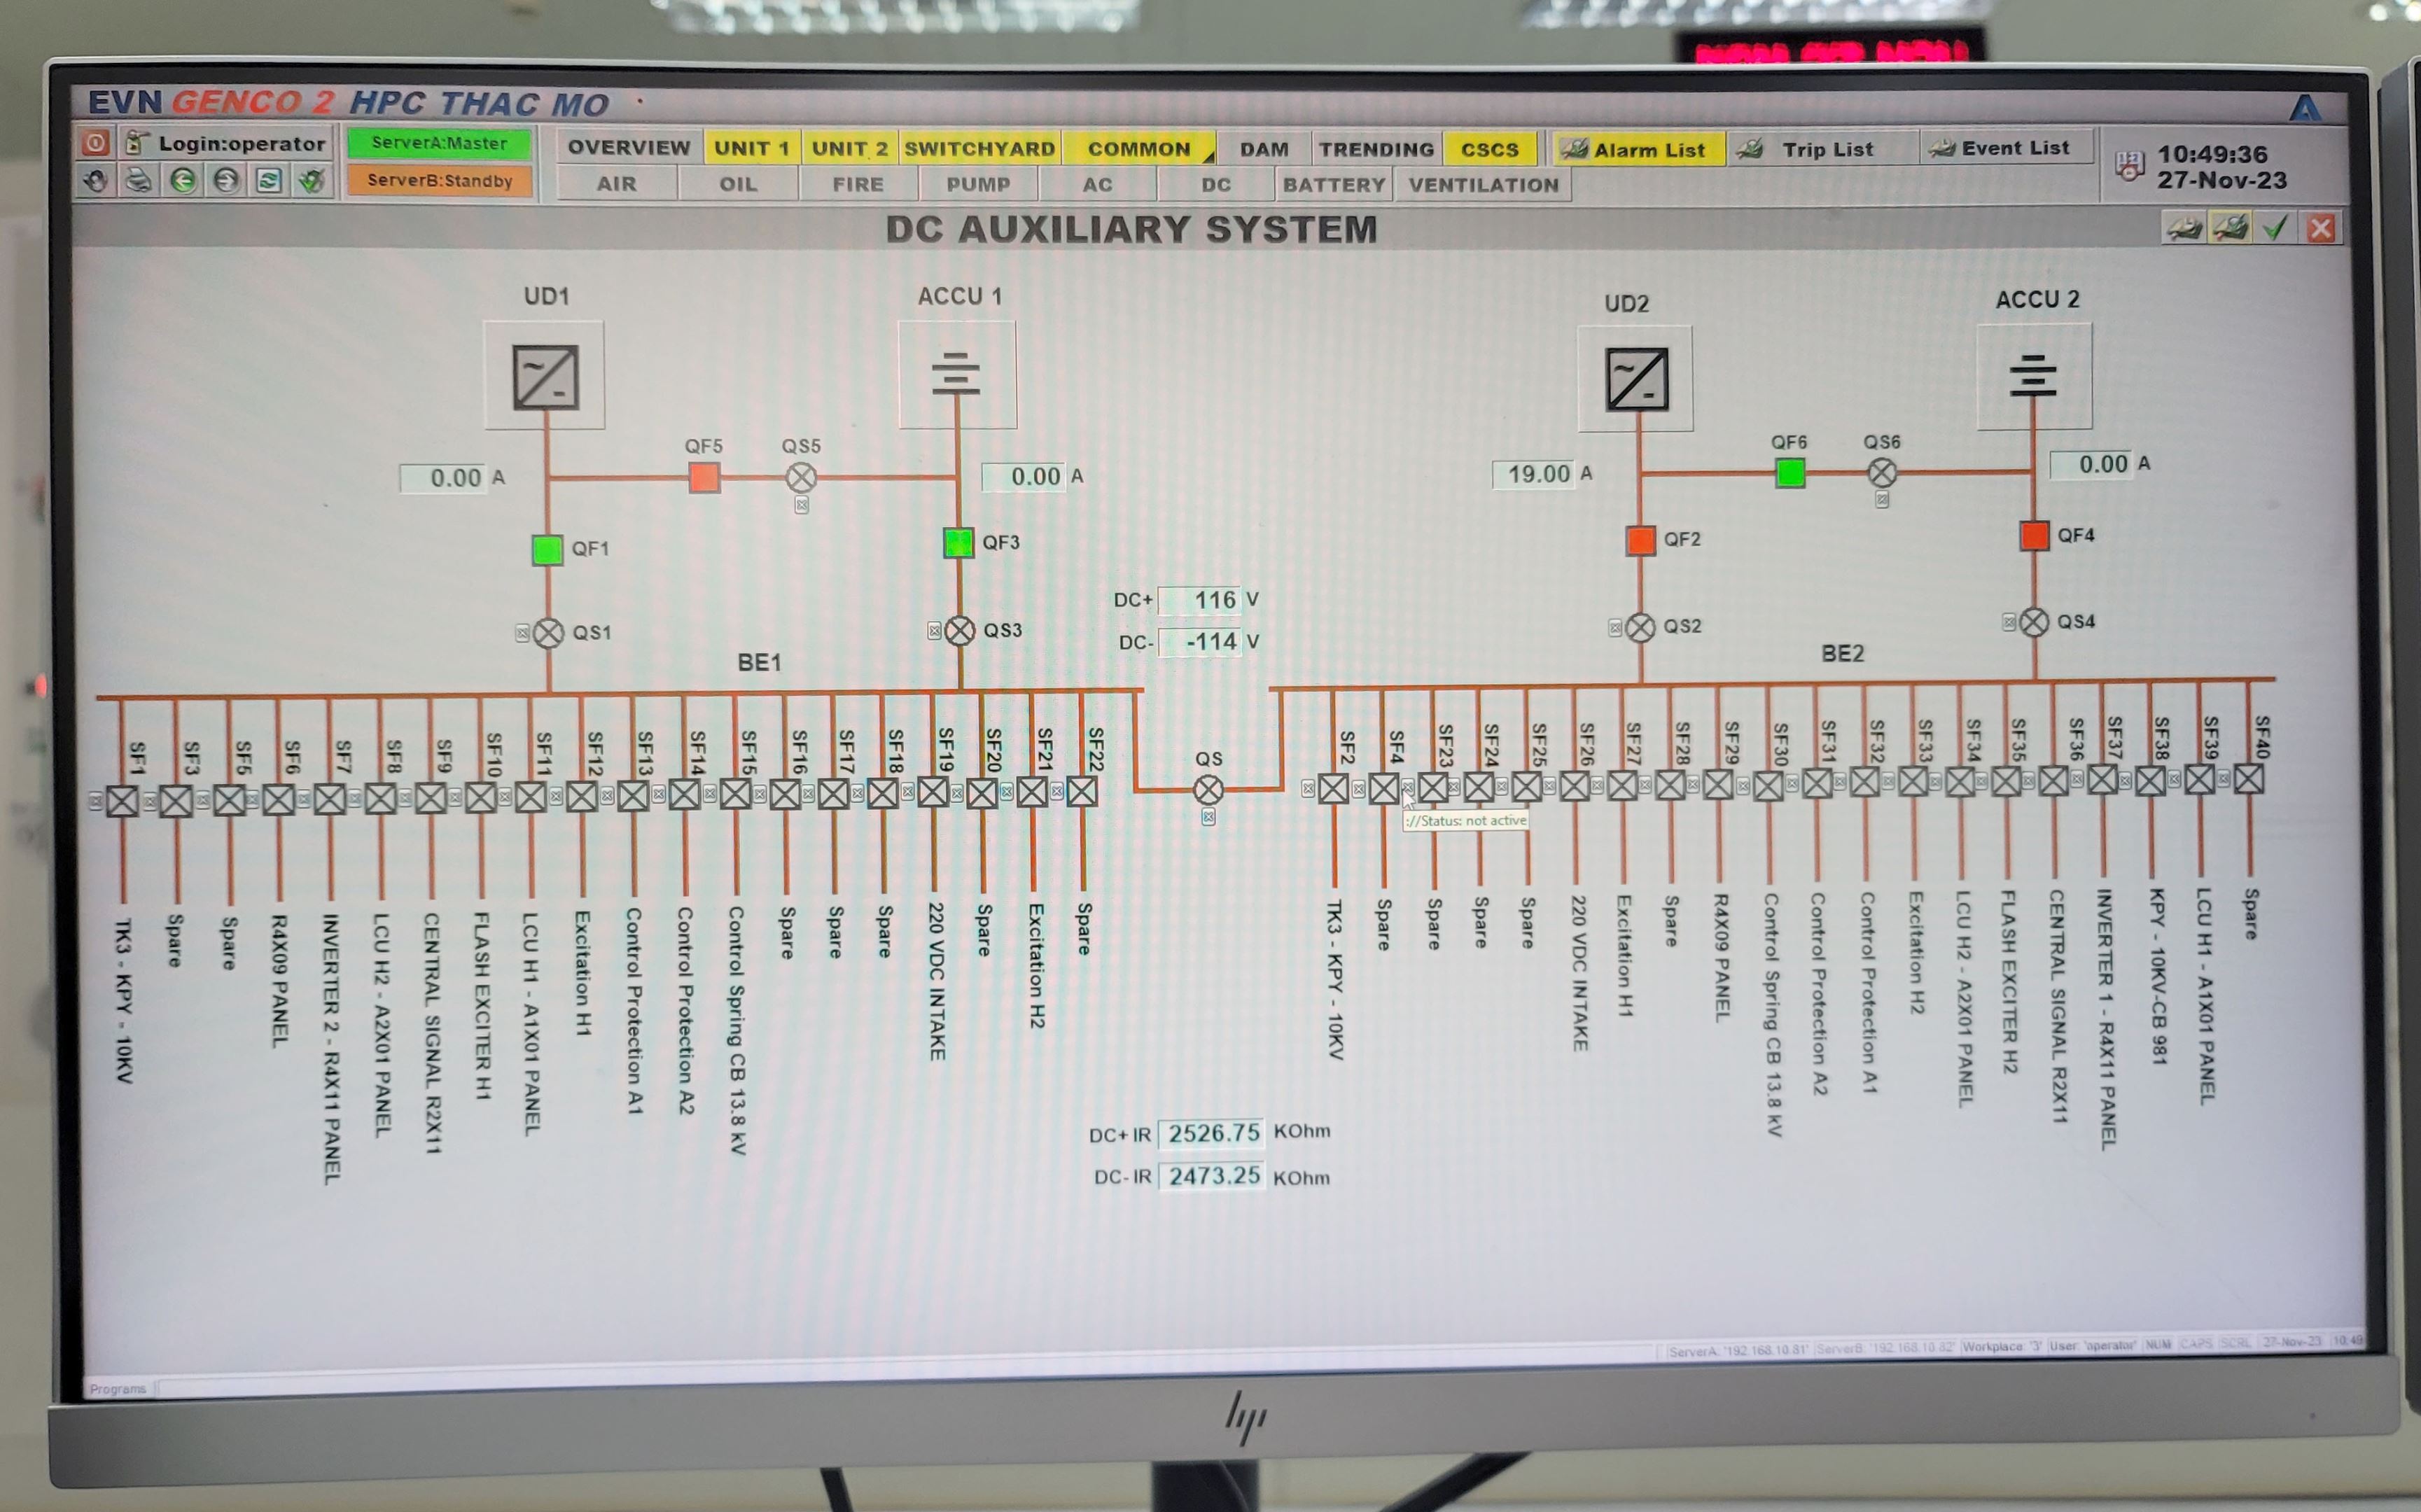The width and height of the screenshot is (2421, 1512).
Task: Click the green back arrow icon
Action: click(183, 181)
